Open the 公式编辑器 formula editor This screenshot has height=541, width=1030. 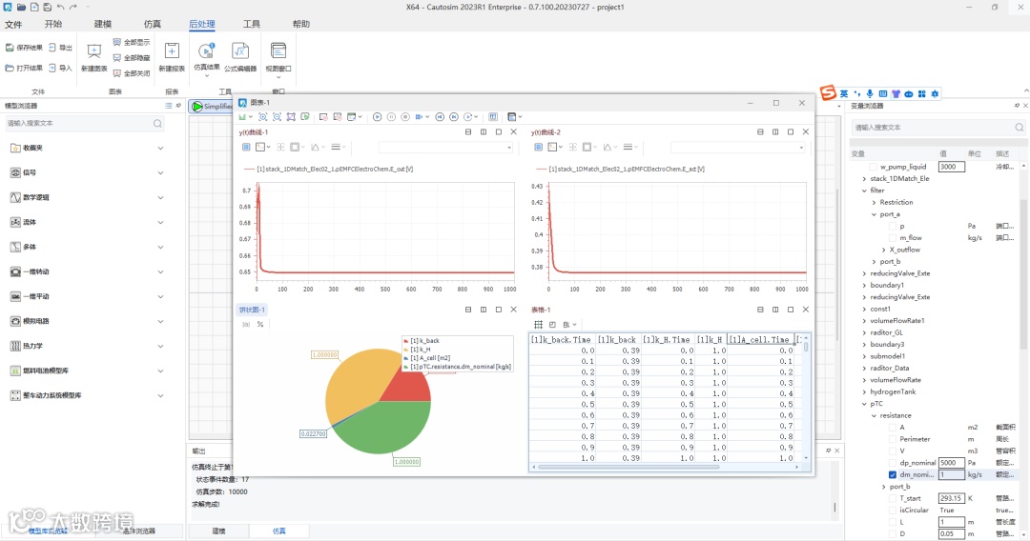[x=239, y=56]
